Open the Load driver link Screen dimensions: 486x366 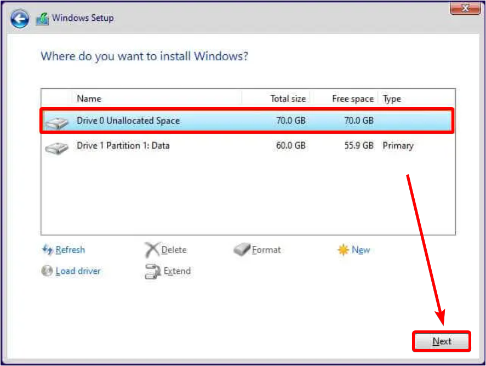pos(77,271)
